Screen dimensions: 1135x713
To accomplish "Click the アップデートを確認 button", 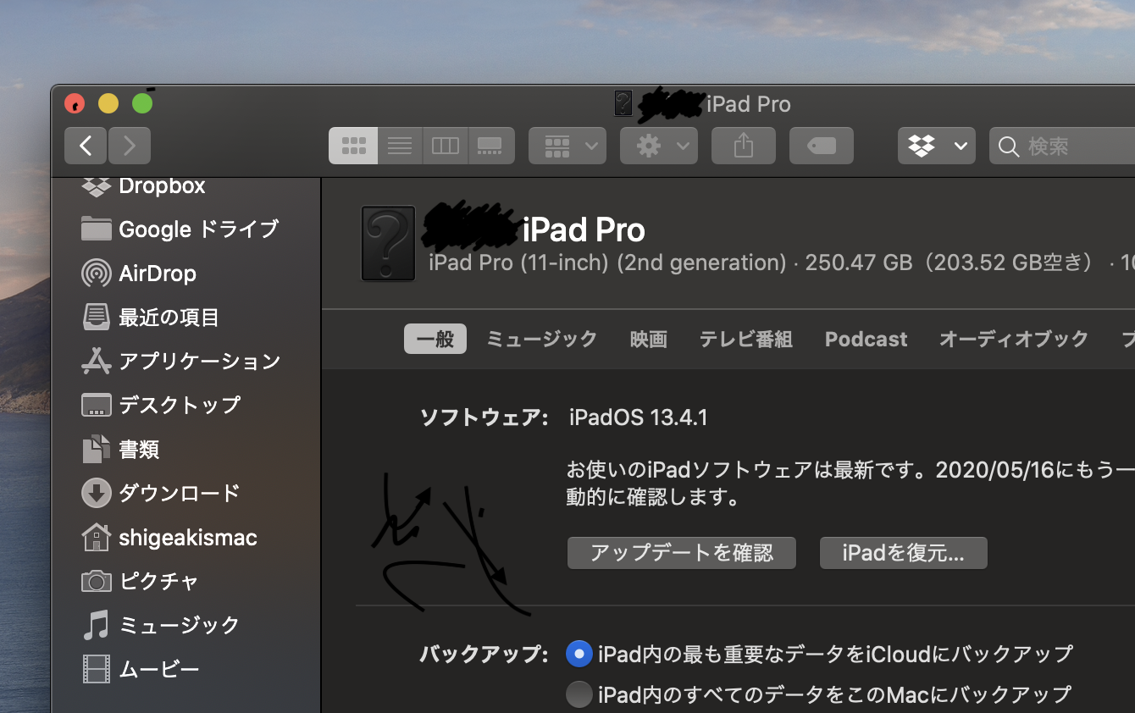I will click(x=682, y=553).
